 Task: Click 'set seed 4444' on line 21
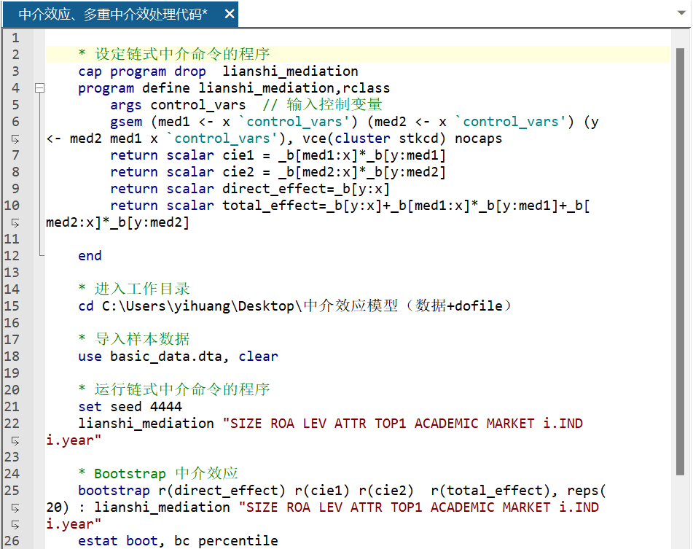pos(130,407)
